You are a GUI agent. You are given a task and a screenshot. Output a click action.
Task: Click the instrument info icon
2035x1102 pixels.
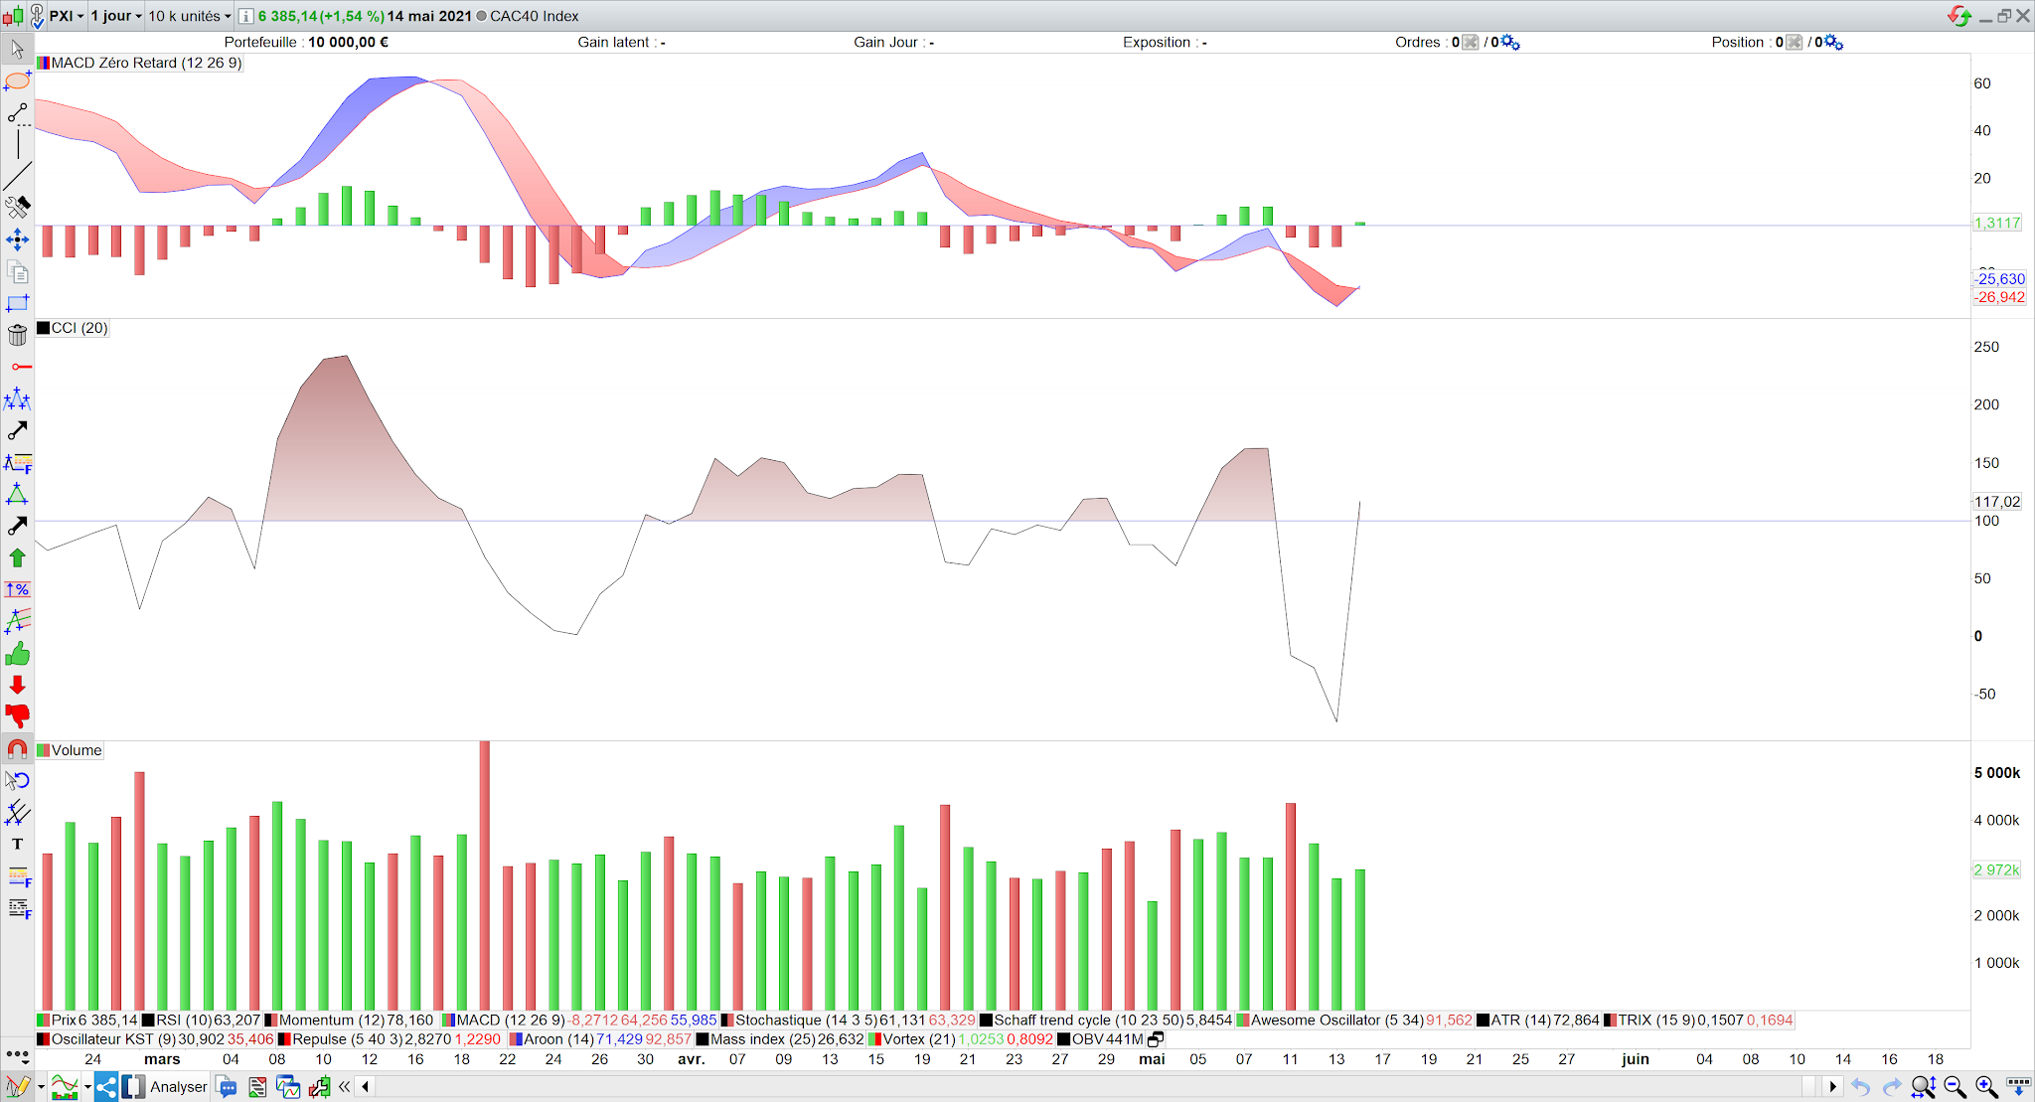(245, 16)
